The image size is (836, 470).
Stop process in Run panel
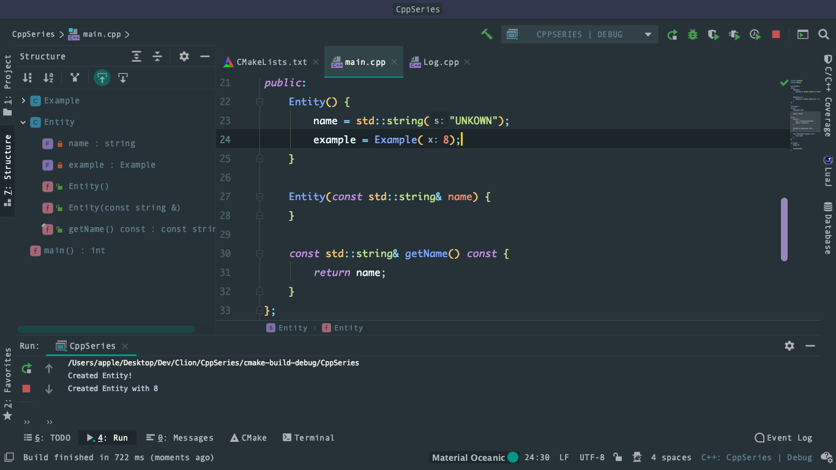(26, 389)
